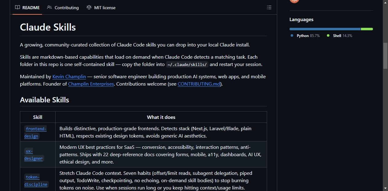Click the Contributing people icon
Screen dimensions: 388x191
49,7
